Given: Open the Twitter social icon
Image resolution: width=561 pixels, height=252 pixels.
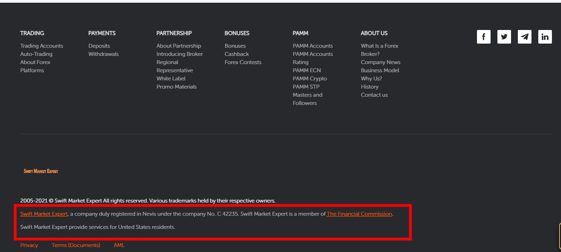Looking at the screenshot, I should 504,37.
